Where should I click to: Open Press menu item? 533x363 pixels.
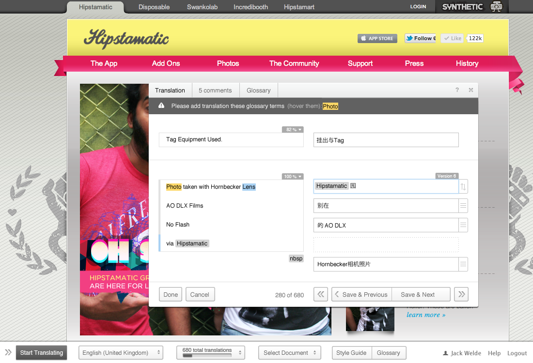point(414,63)
